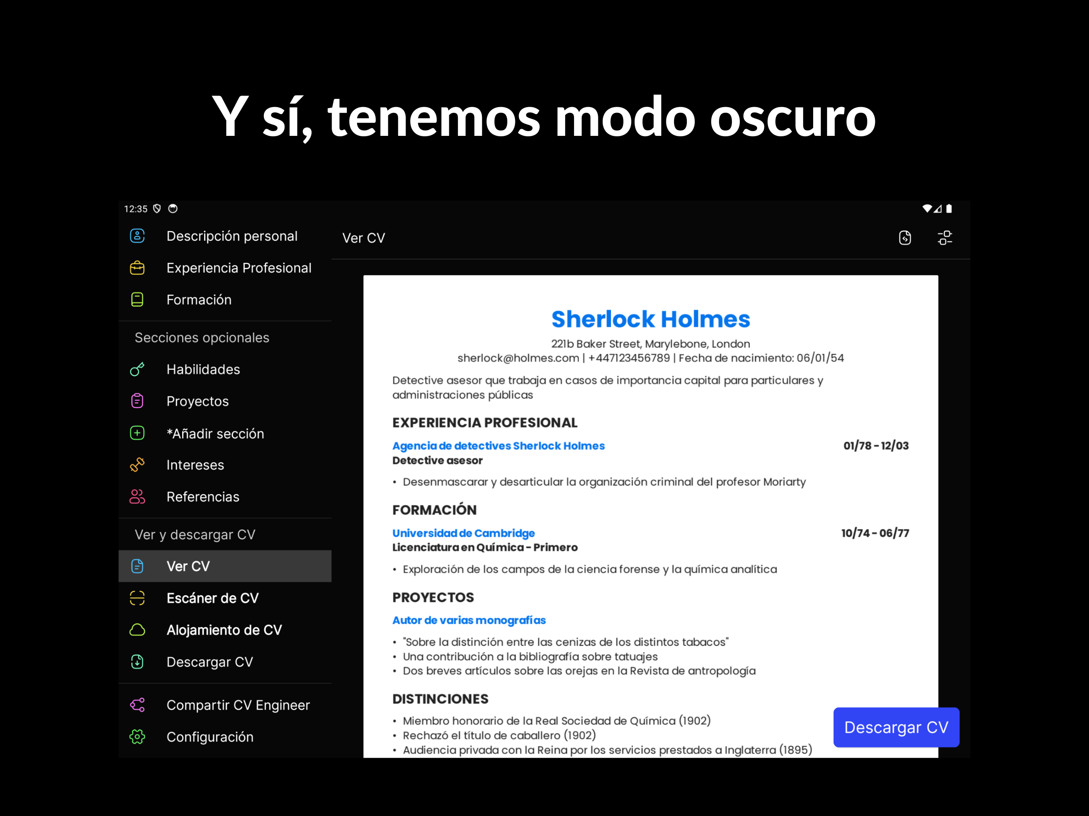Image resolution: width=1089 pixels, height=816 pixels.
Task: Open Intereses section
Action: pyautogui.click(x=225, y=465)
